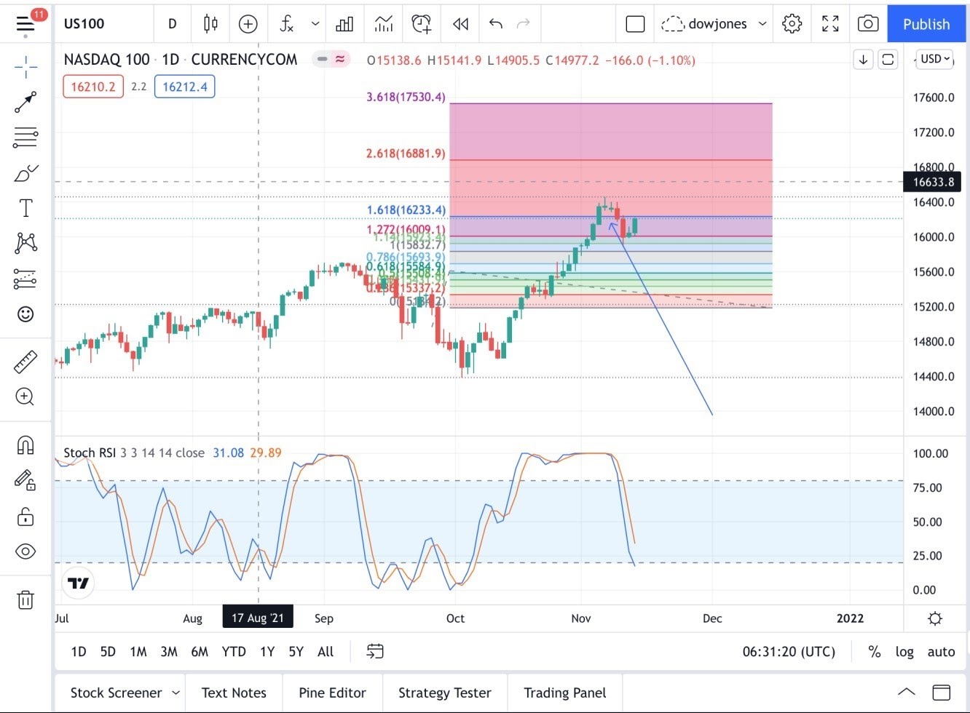The height and width of the screenshot is (713, 970).
Task: Open the patterns drawing tools
Action: click(x=25, y=243)
